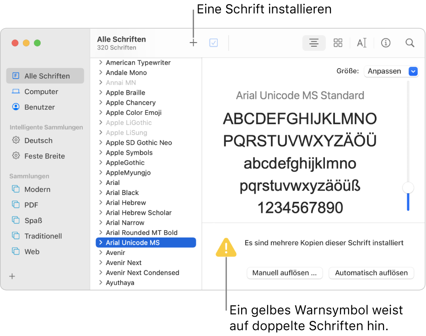Open the Anpassen size dropdown

tap(391, 71)
